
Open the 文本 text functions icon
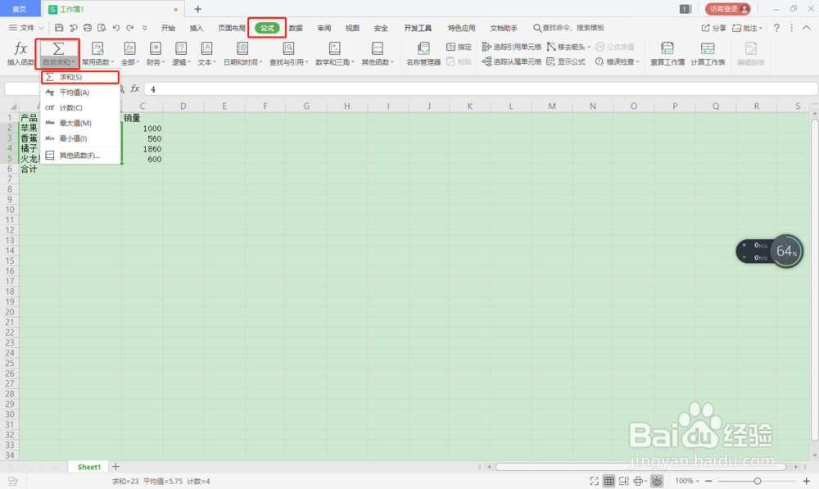[206, 48]
